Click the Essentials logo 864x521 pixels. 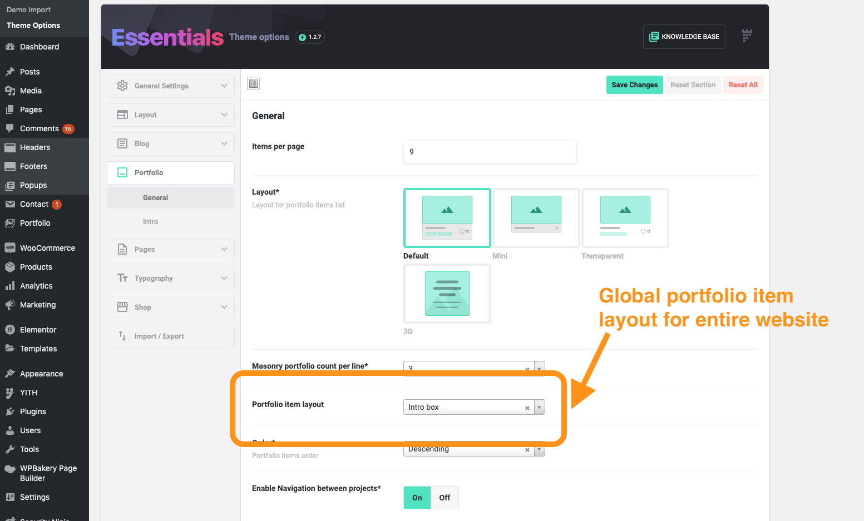click(167, 37)
